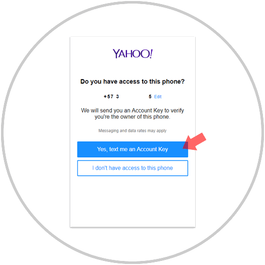Click the letter Y of the Yahoo logo
265x265 pixels.
point(116,54)
